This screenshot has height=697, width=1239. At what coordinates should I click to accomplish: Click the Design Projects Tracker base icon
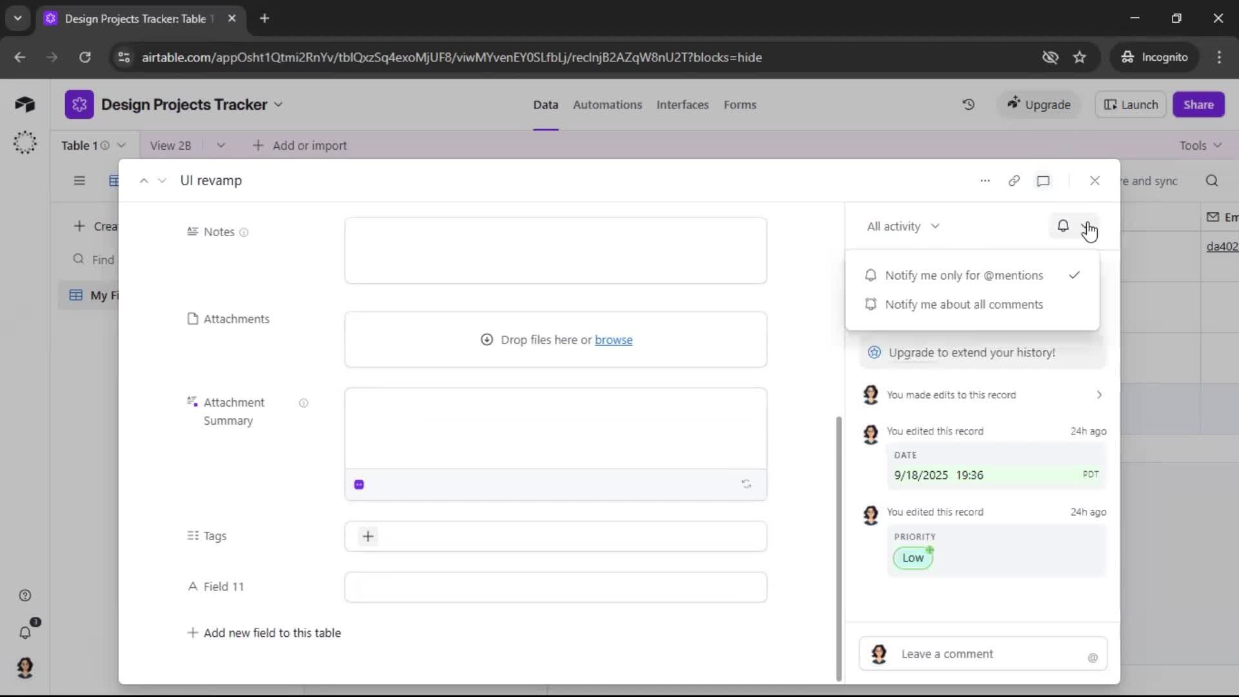tap(79, 105)
